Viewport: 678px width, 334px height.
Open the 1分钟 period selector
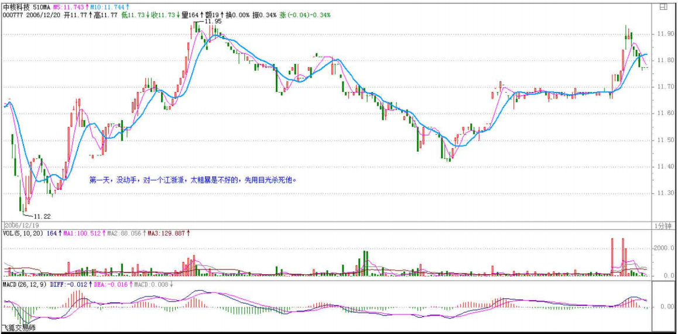(x=662, y=226)
